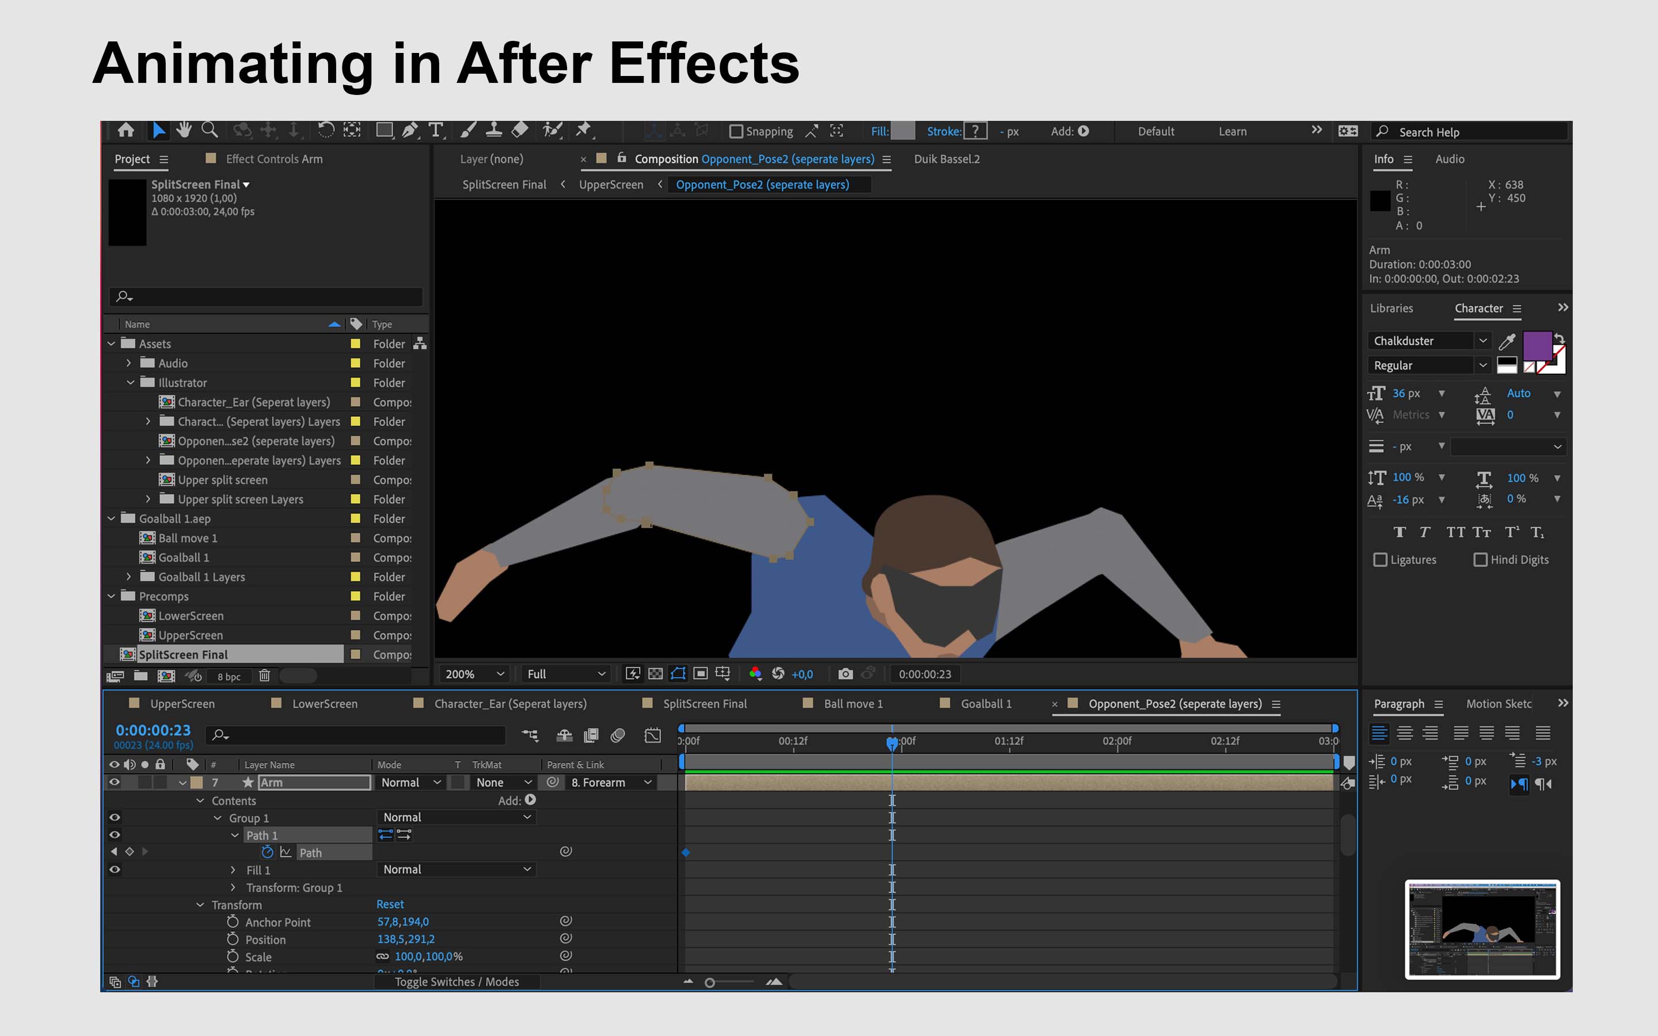Select the Hand tool

point(184,130)
